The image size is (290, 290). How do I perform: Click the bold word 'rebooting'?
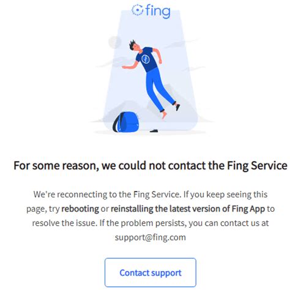80,209
